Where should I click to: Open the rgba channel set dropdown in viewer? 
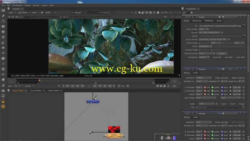(12, 13)
